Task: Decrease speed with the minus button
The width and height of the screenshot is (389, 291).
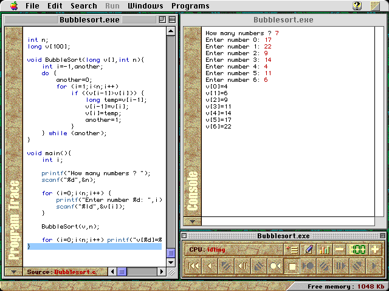Action: tap(340, 249)
